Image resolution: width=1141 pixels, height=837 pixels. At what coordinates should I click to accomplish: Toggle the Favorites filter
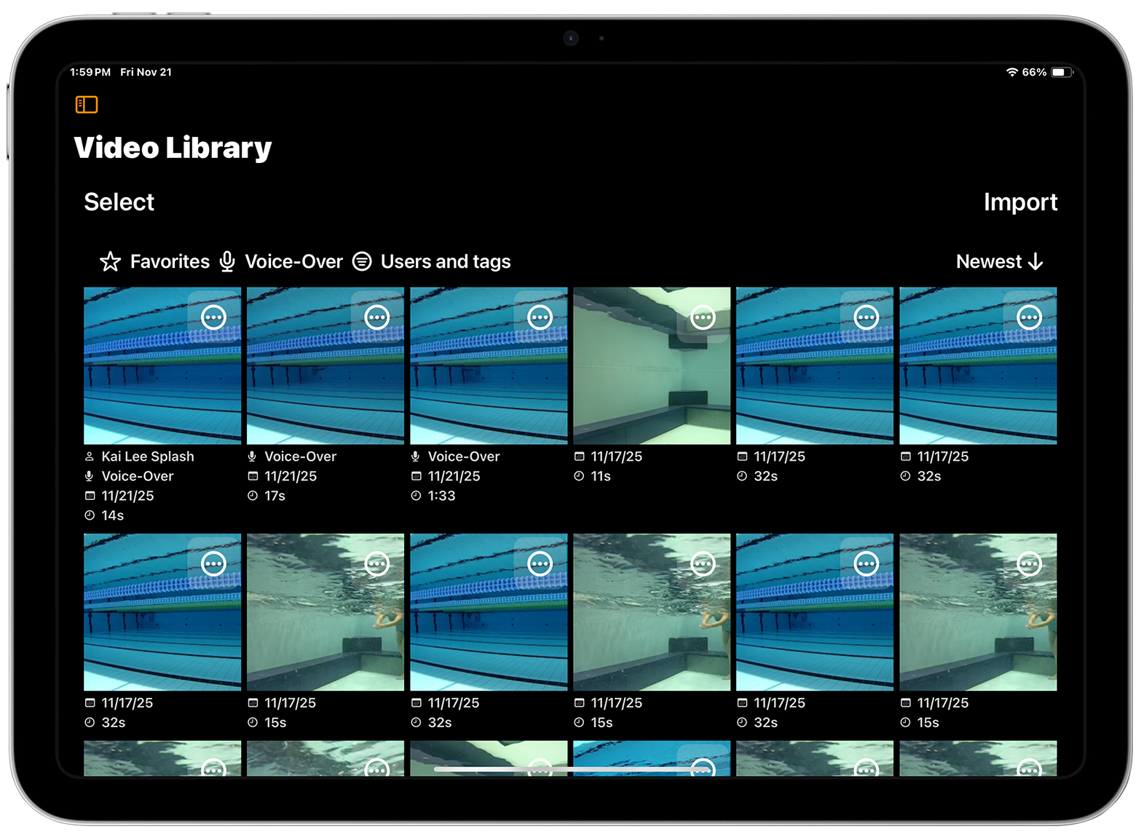click(x=154, y=261)
